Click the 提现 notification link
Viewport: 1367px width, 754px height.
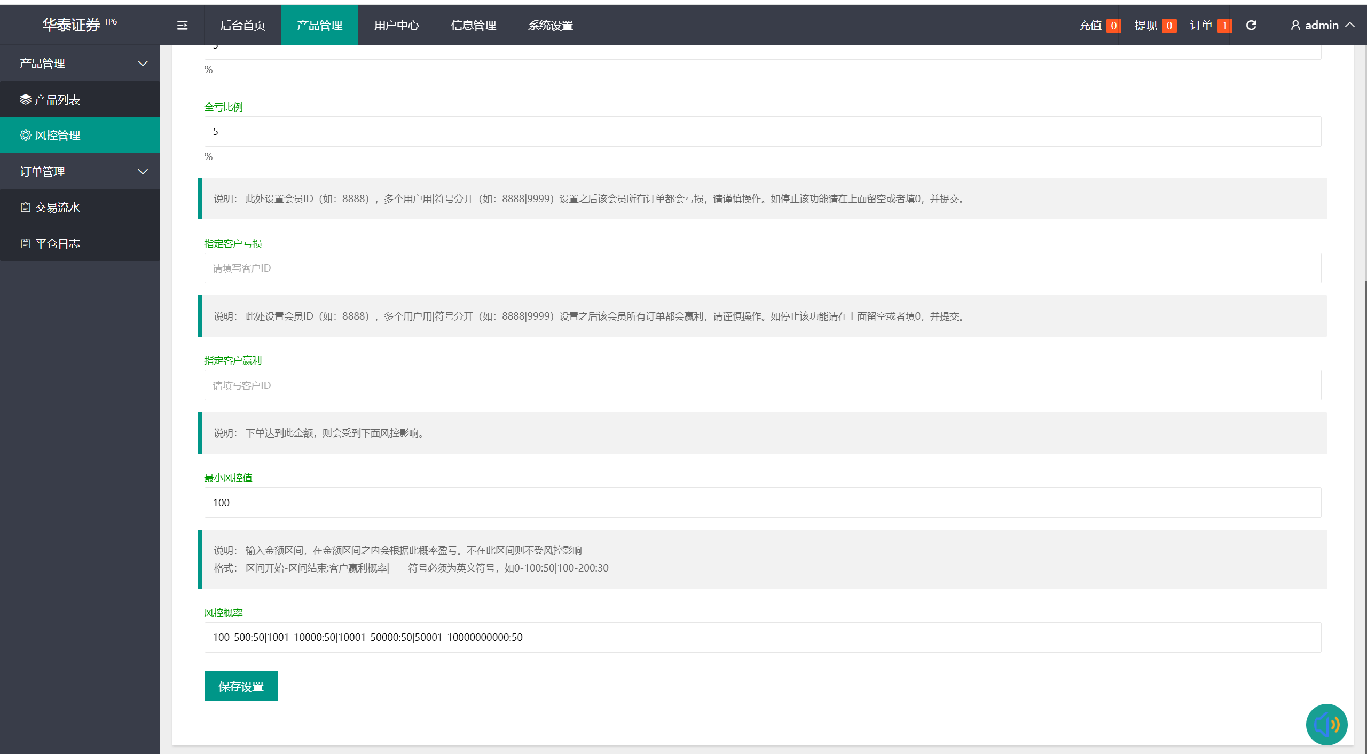tap(1145, 25)
